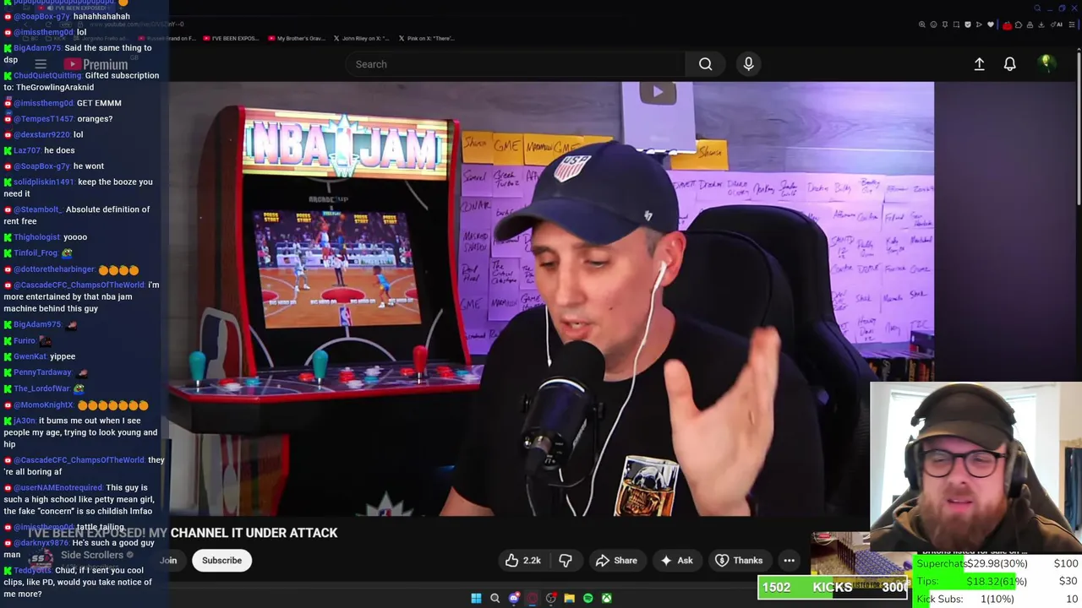Click chat username PennyTardaway
This screenshot has width=1082, height=608.
42,372
